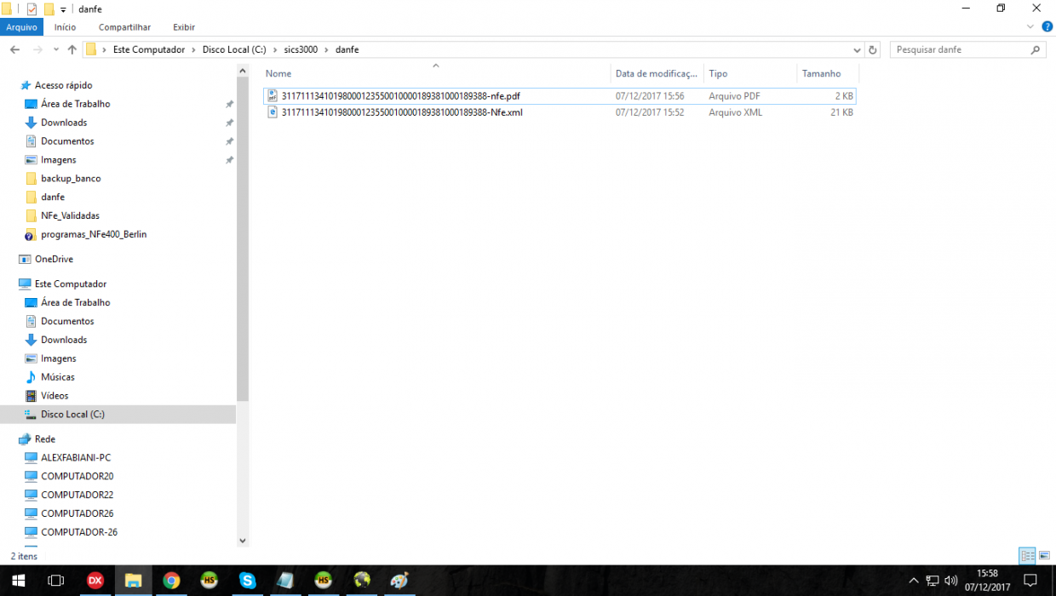Open ALEXFABIANI-PC network computer
The image size is (1056, 596).
[x=76, y=457]
